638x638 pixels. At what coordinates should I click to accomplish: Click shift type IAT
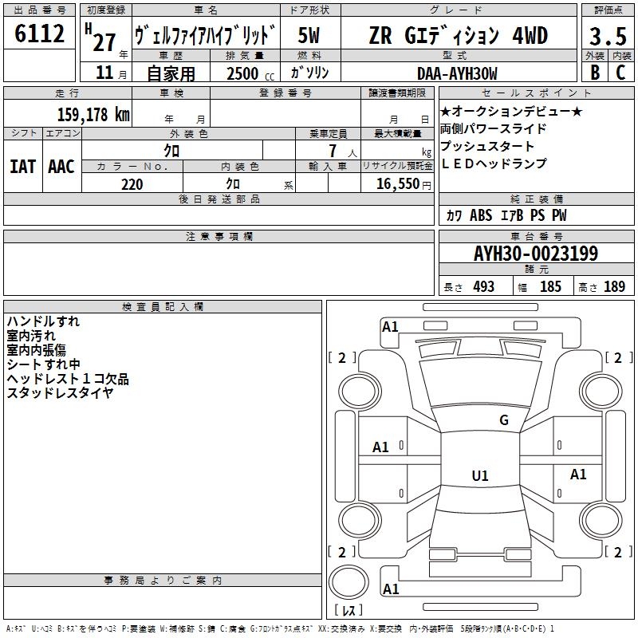tap(22, 167)
